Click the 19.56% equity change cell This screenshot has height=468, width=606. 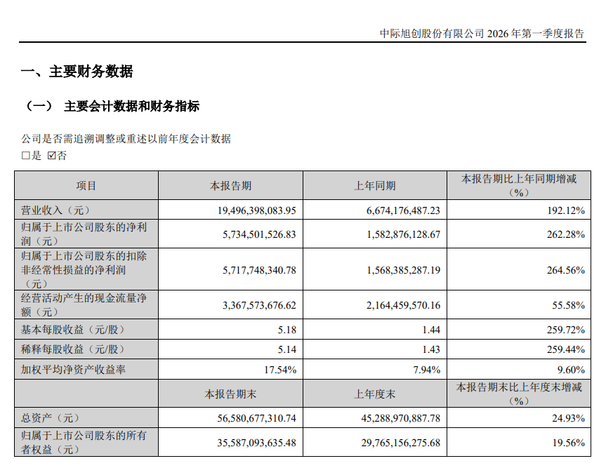[x=569, y=443]
